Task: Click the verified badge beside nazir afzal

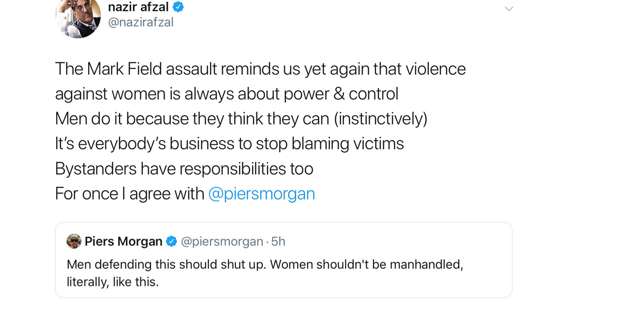Action: [x=178, y=6]
